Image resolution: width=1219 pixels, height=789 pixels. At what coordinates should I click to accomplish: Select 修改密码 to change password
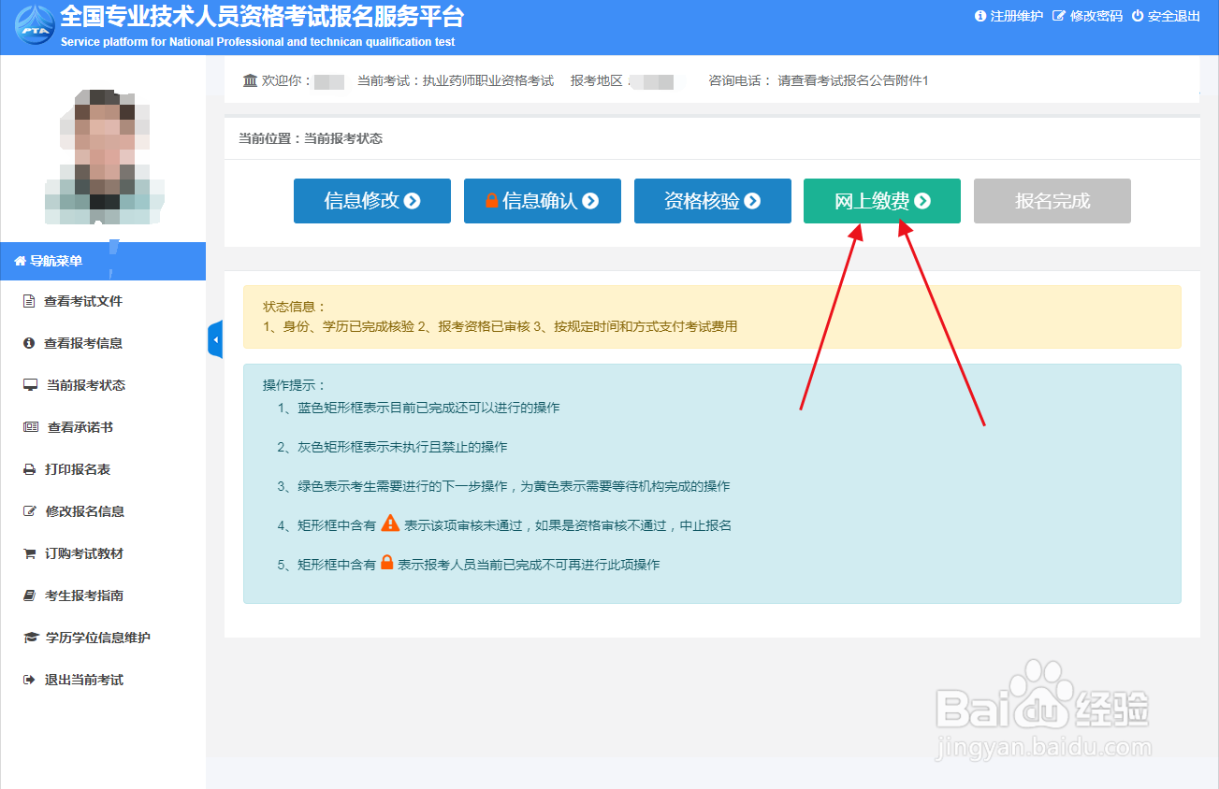[1091, 16]
